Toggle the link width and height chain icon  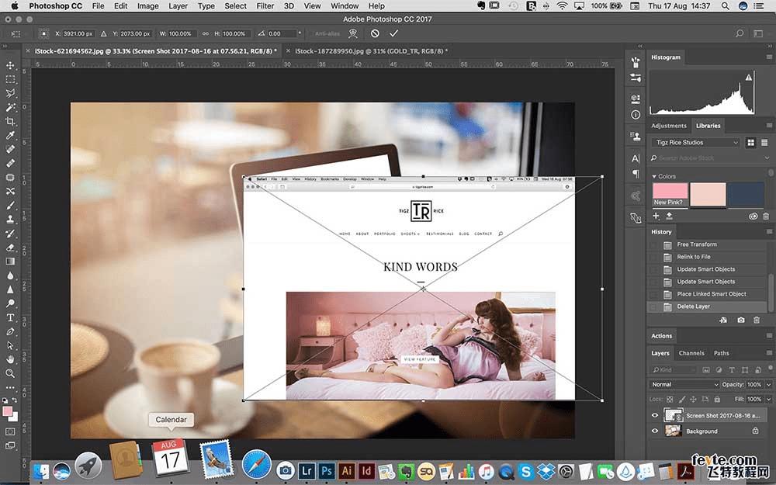[x=205, y=33]
